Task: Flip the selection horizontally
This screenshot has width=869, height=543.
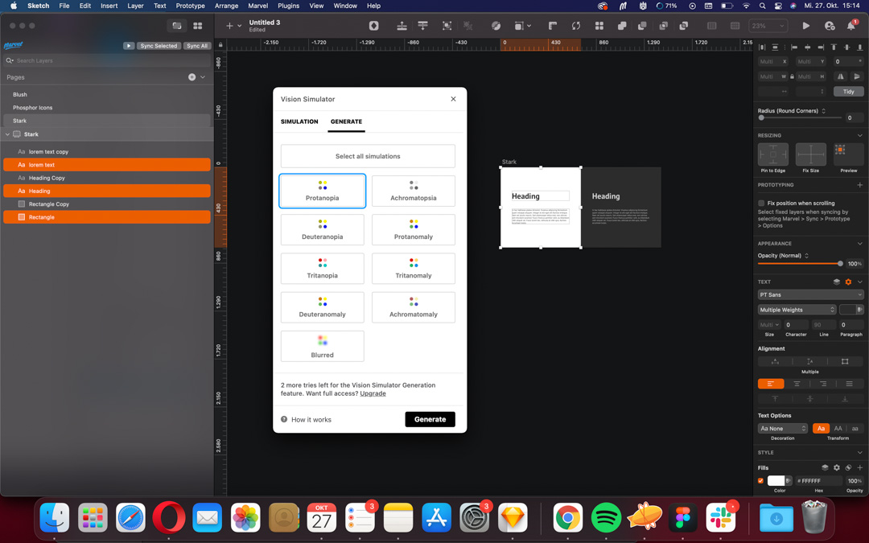Action: point(841,76)
